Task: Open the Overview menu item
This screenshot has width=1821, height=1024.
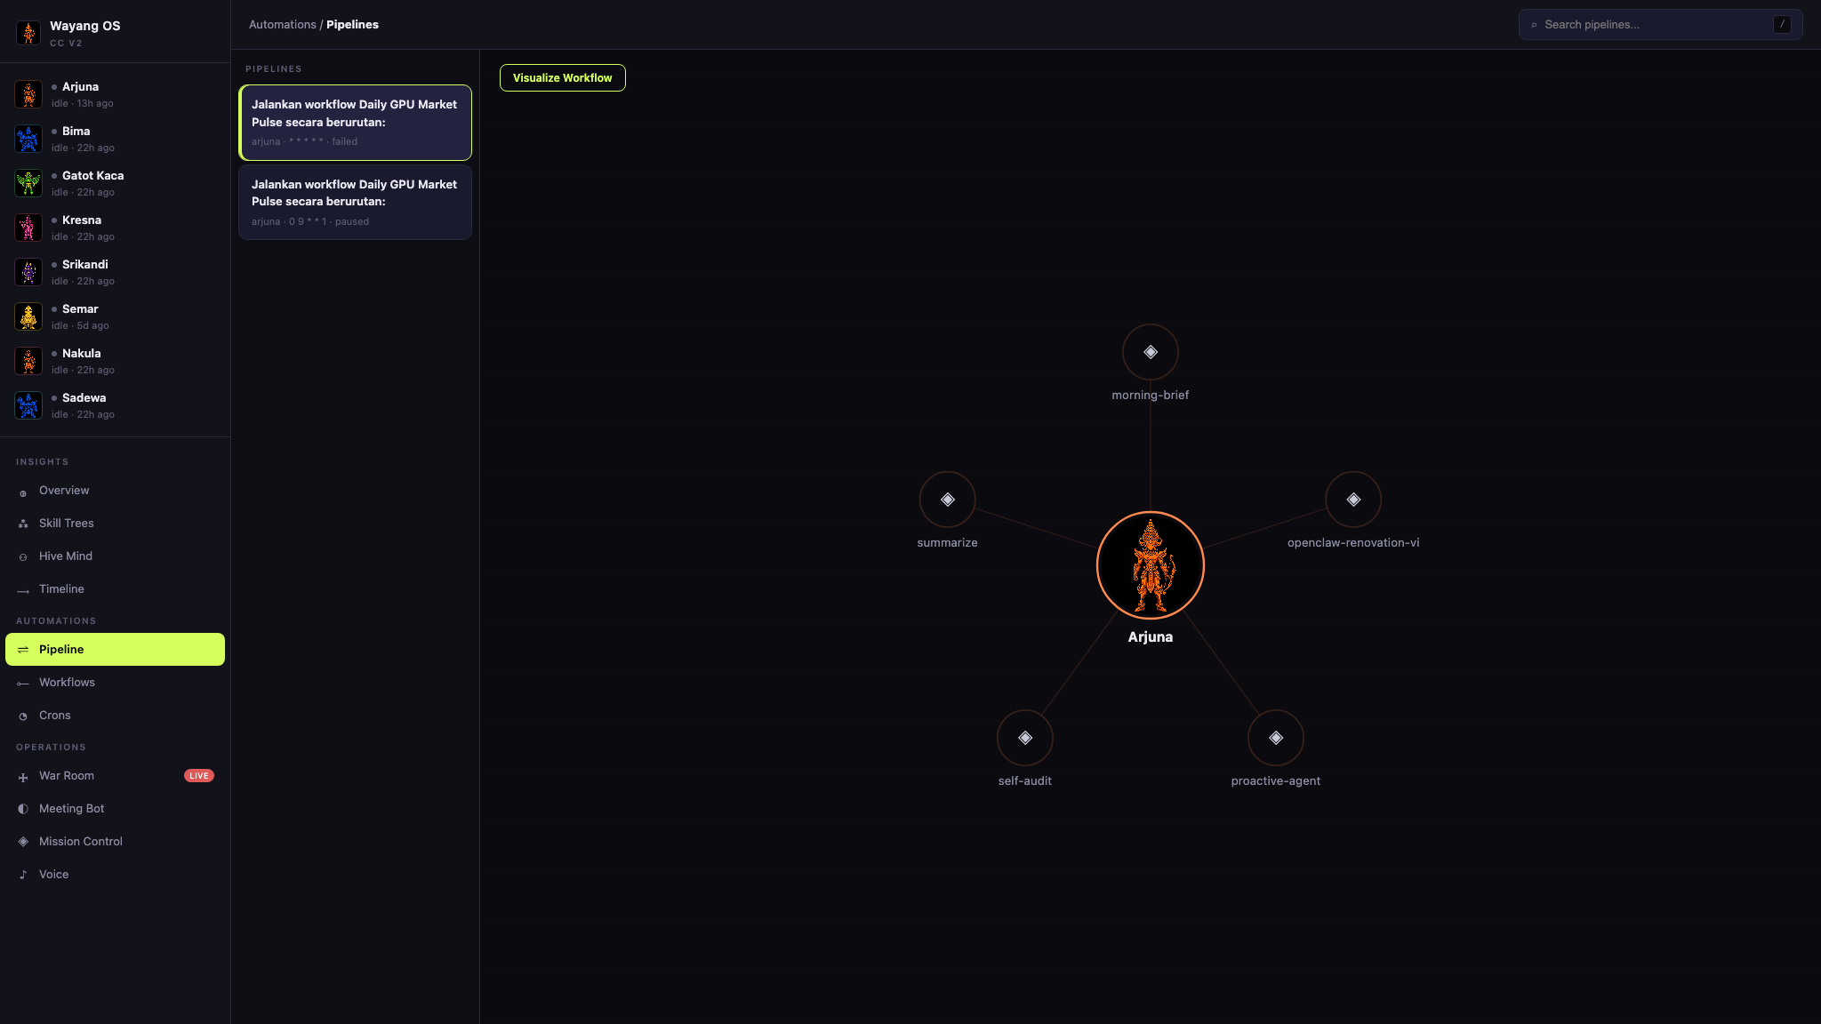Action: [115, 491]
